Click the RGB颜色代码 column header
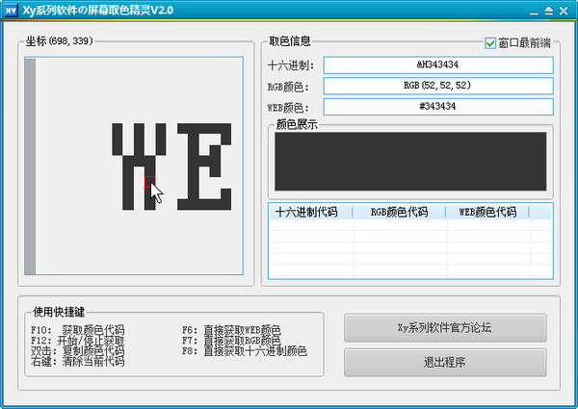Image resolution: width=578 pixels, height=409 pixels. click(x=399, y=212)
